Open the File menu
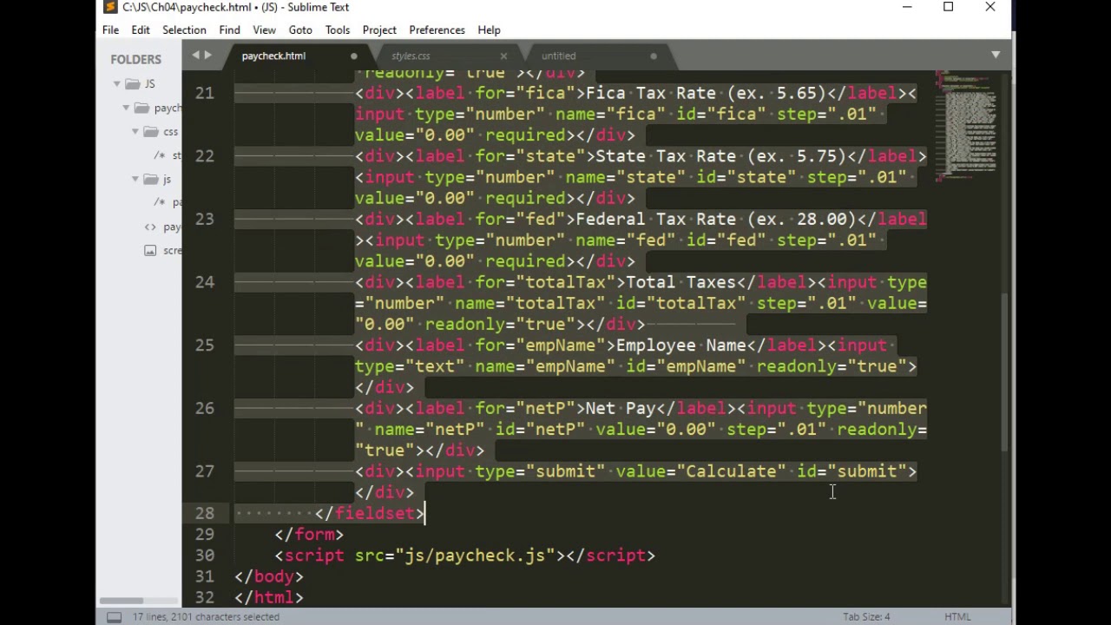The height and width of the screenshot is (625, 1111). point(110,30)
